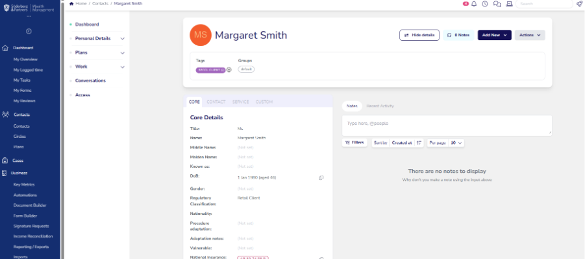The height and width of the screenshot is (259, 585).
Task: Click the Hide details toggle button
Action: tap(419, 35)
